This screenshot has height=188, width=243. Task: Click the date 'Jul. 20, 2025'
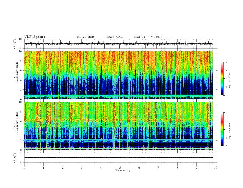click(x=86, y=37)
